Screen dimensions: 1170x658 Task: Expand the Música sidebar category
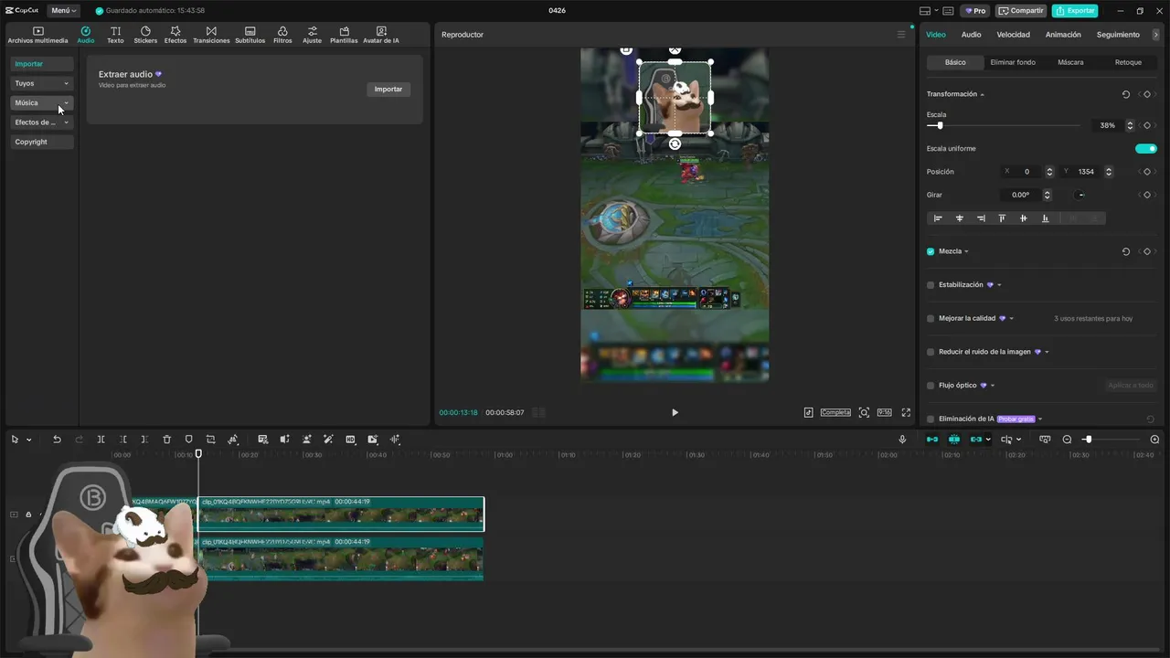click(42, 102)
